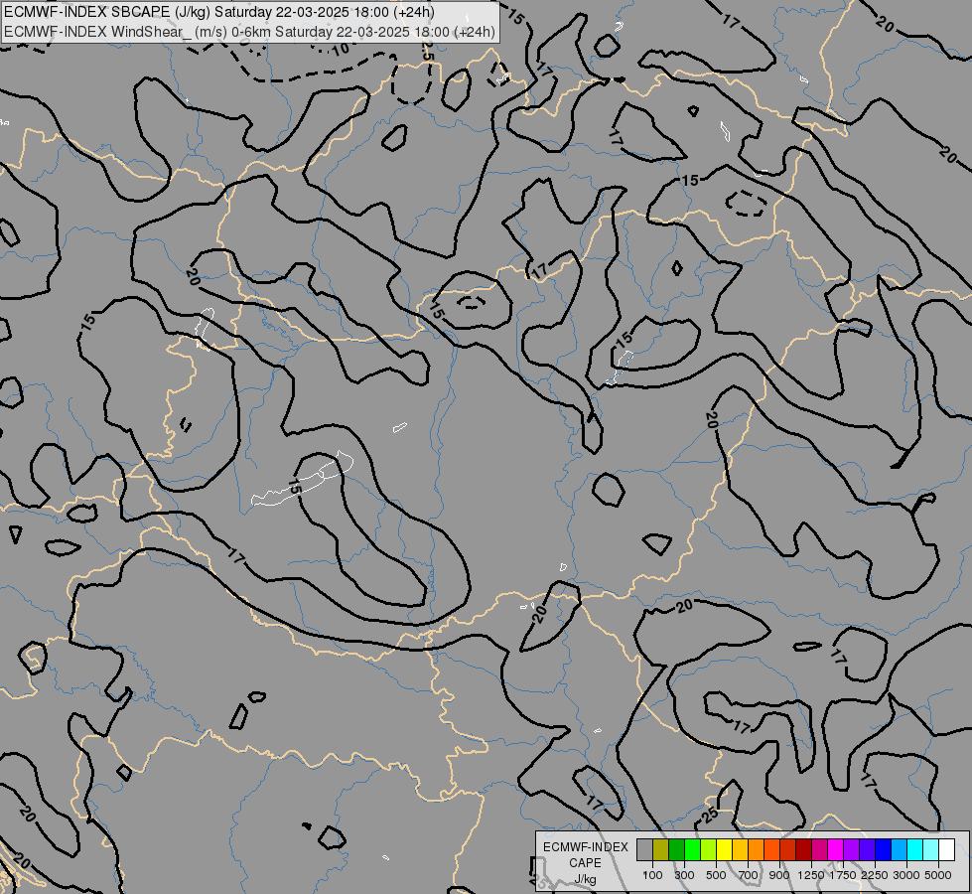This screenshot has height=894, width=972.
Task: Click the 100 legend value label
Action: pyautogui.click(x=652, y=875)
